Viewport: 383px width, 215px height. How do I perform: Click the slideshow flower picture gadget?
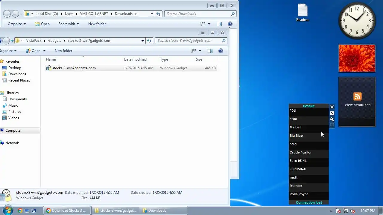pyautogui.click(x=357, y=58)
